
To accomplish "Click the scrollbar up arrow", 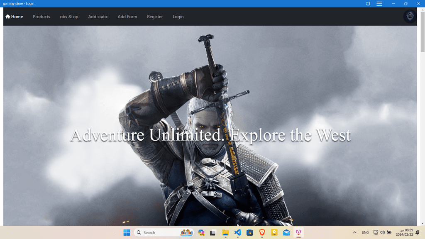I will 423,10.
